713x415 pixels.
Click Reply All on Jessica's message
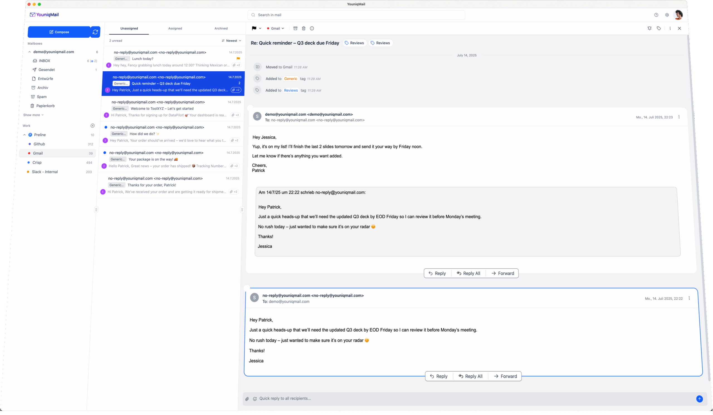pos(470,376)
